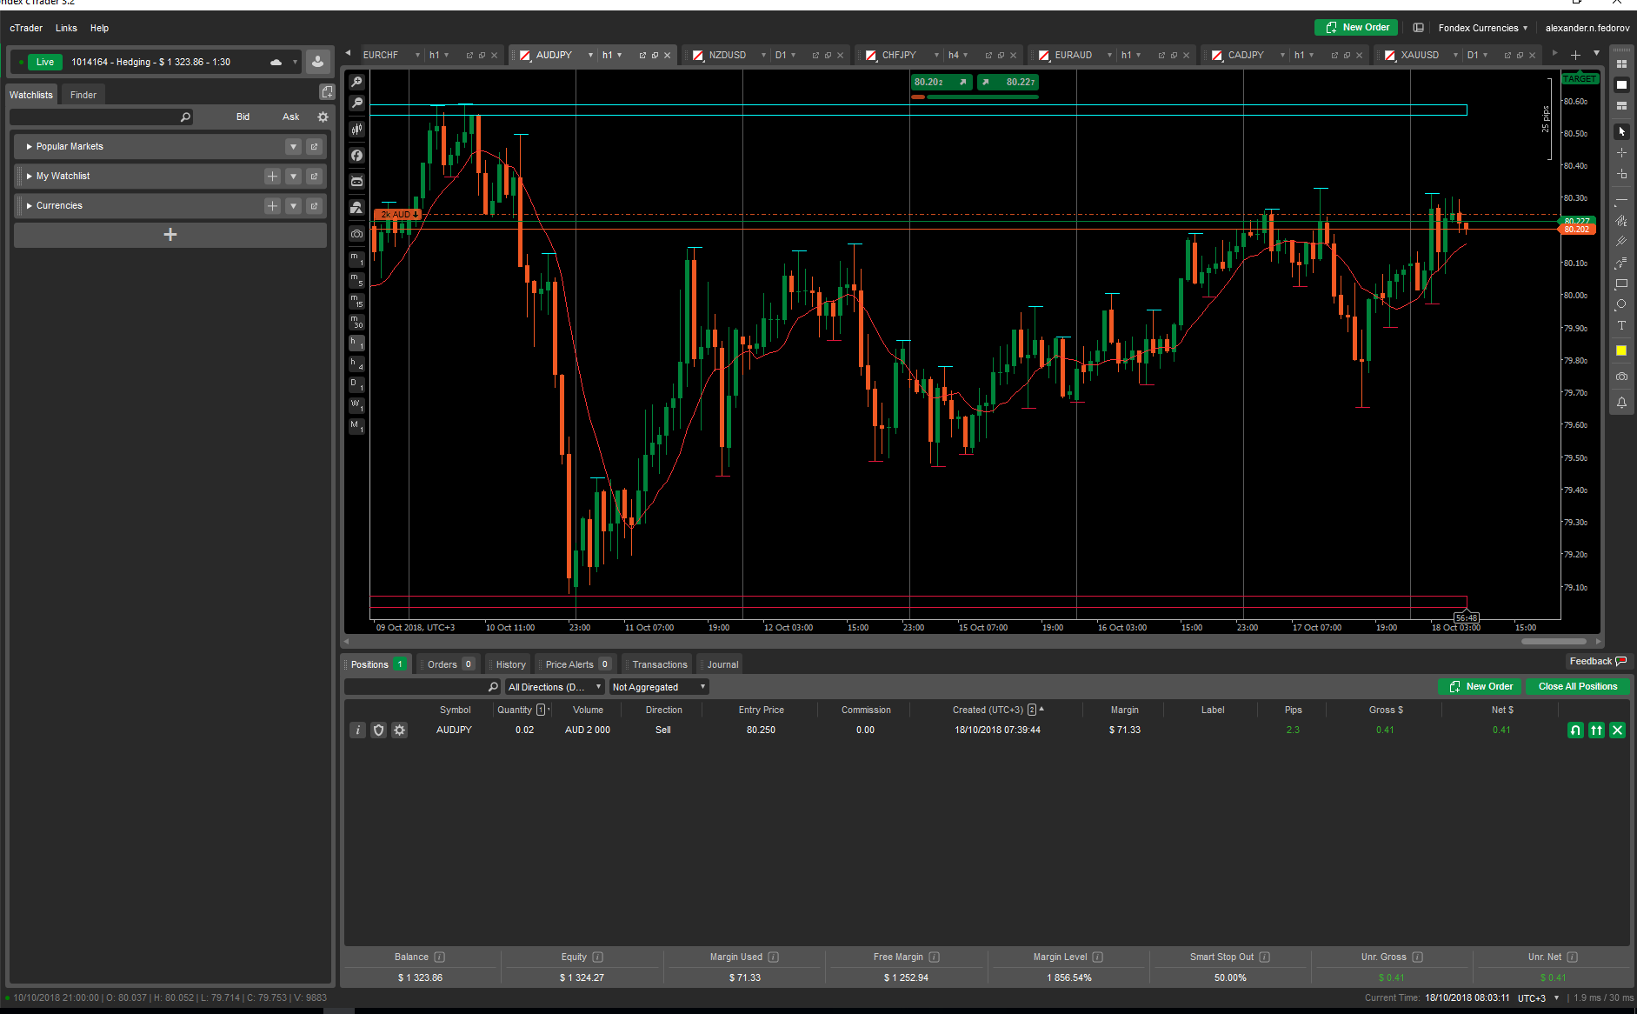Viewport: 1637px width, 1014px height.
Task: Double the AUDJPY position
Action: [x=1596, y=730]
